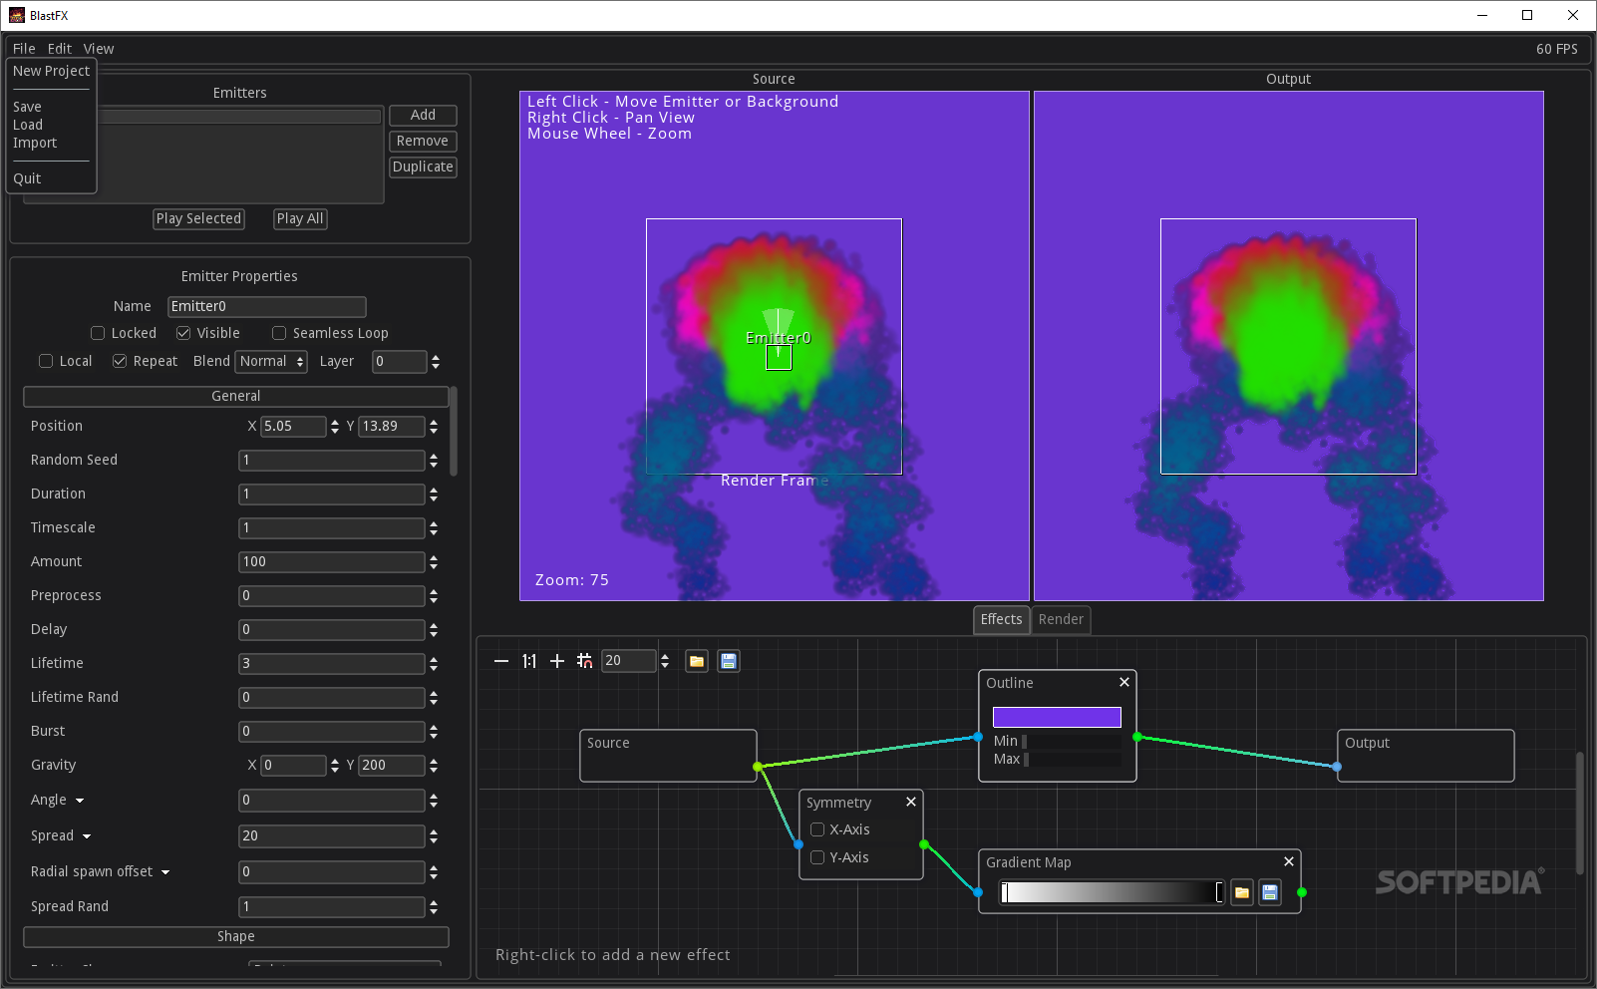Duplicate the selected emitter

coord(423,167)
